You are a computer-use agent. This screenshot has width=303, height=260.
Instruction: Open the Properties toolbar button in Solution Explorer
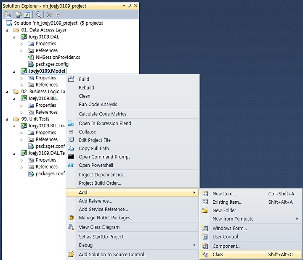tap(8, 14)
